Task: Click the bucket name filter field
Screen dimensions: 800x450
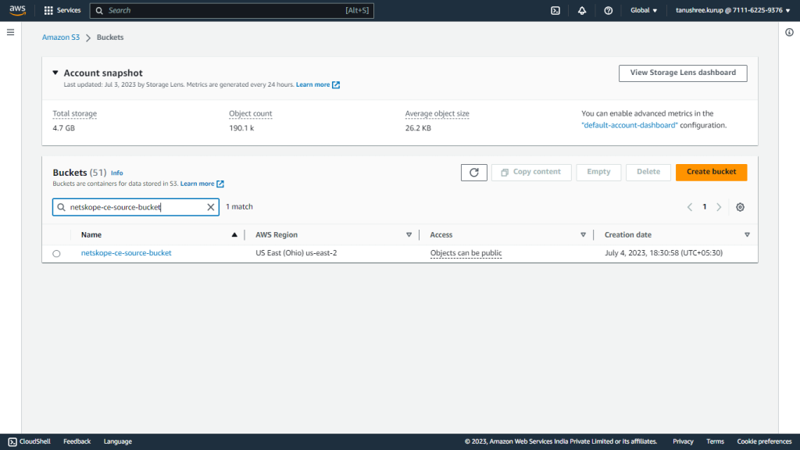Action: 136,207
